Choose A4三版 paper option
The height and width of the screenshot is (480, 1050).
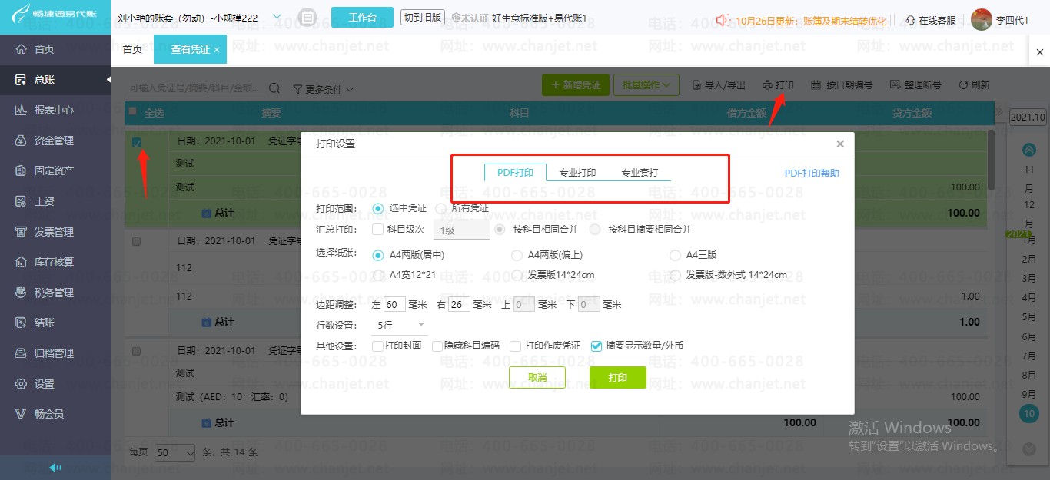675,255
